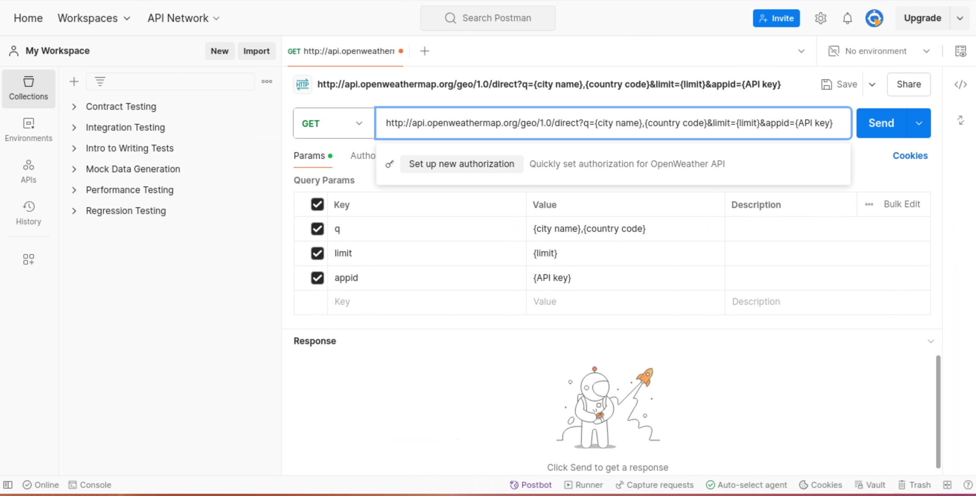Open the Workspaces menu
This screenshot has height=496, width=976.
coord(94,18)
